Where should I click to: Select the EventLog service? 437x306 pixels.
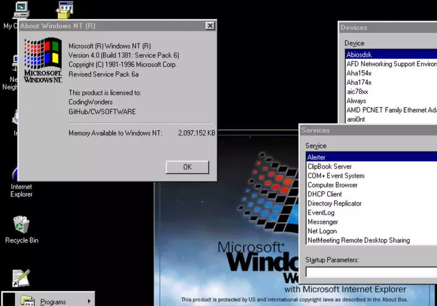(x=371, y=213)
